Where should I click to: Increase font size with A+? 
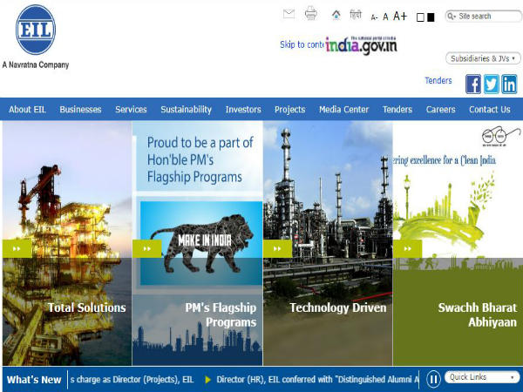pyautogui.click(x=400, y=16)
